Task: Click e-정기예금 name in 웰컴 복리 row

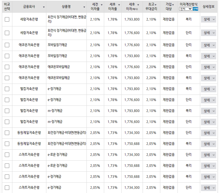Action: click(x=54, y=89)
